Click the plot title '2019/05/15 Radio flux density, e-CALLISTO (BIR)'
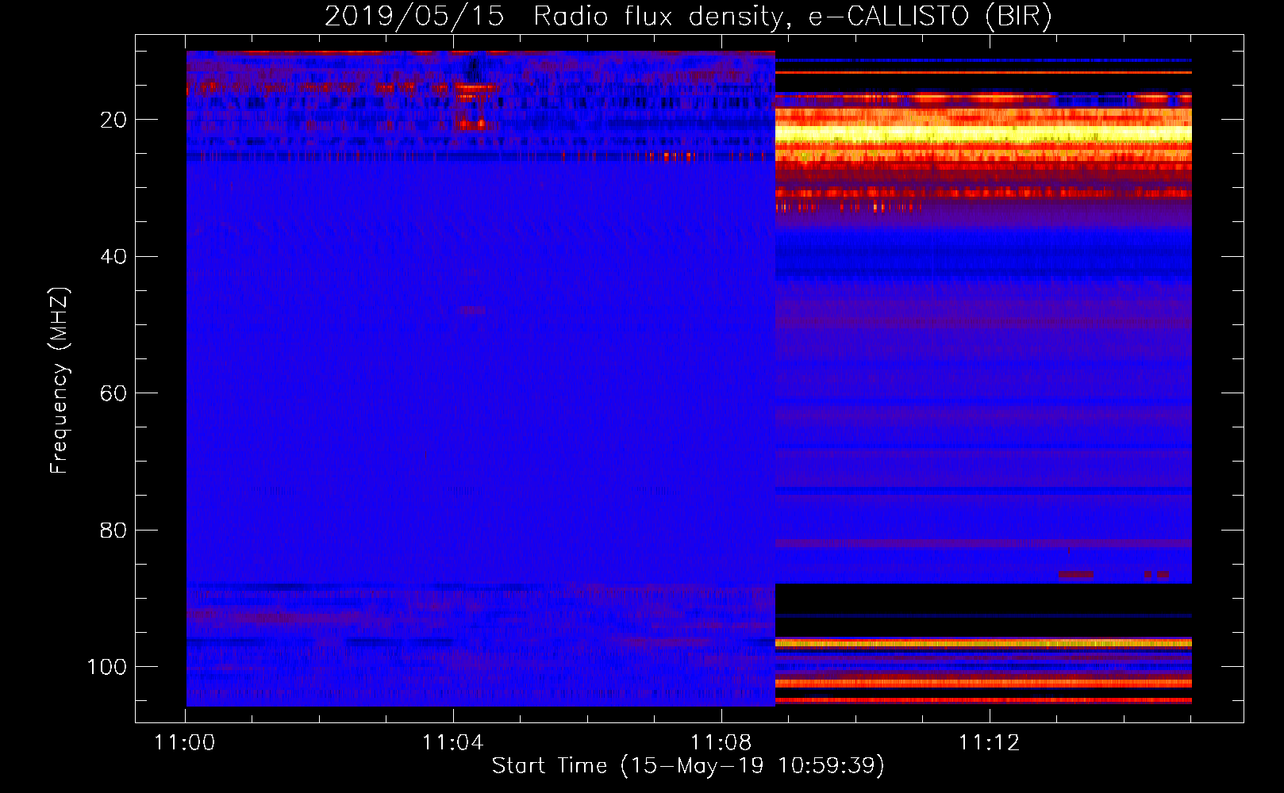 [688, 16]
